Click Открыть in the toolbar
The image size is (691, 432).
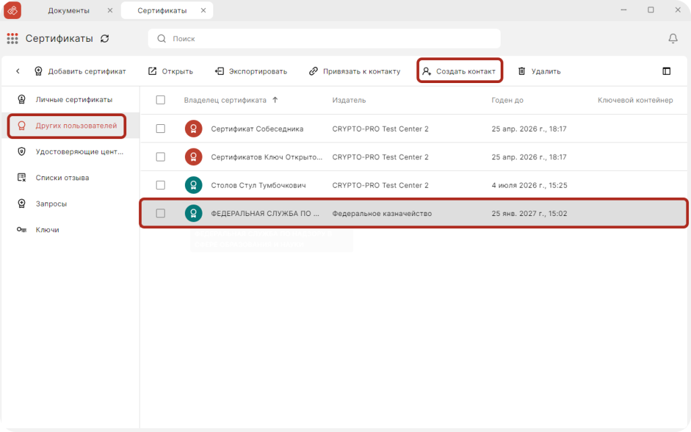(x=171, y=71)
